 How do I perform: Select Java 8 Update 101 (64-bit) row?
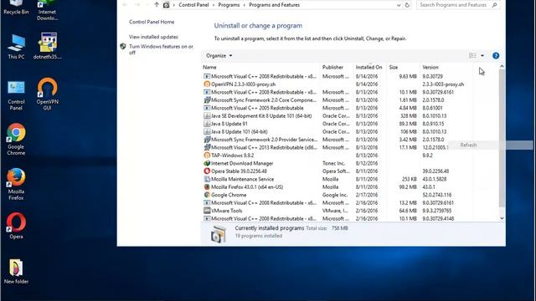click(x=337, y=132)
